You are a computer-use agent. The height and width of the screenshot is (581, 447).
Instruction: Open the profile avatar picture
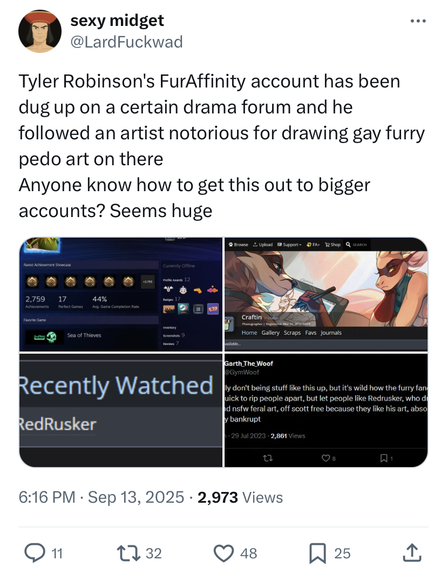pyautogui.click(x=40, y=31)
